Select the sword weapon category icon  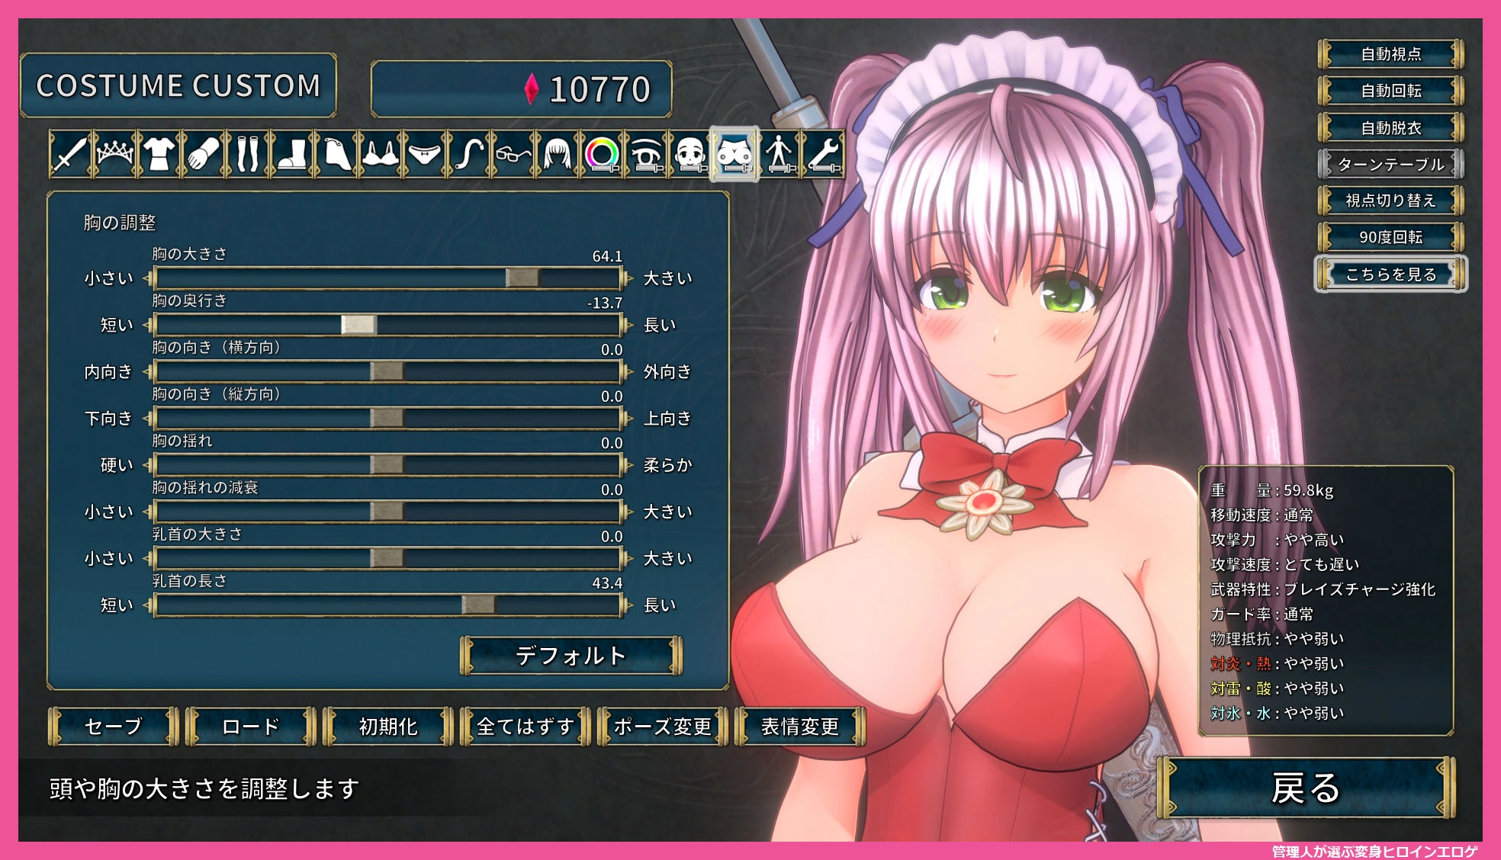tap(69, 154)
